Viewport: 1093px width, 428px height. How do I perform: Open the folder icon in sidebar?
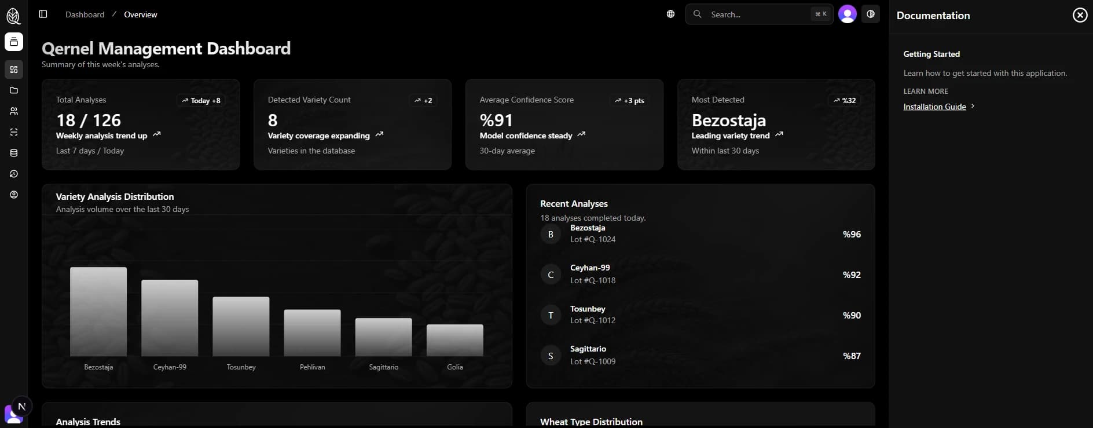(x=14, y=90)
